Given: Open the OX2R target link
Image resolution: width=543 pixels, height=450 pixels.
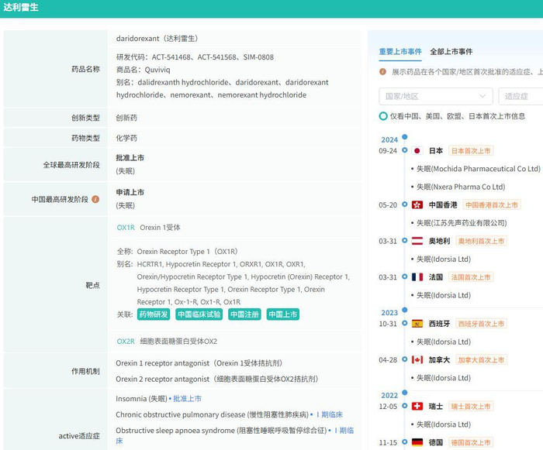Looking at the screenshot, I should point(126,341).
